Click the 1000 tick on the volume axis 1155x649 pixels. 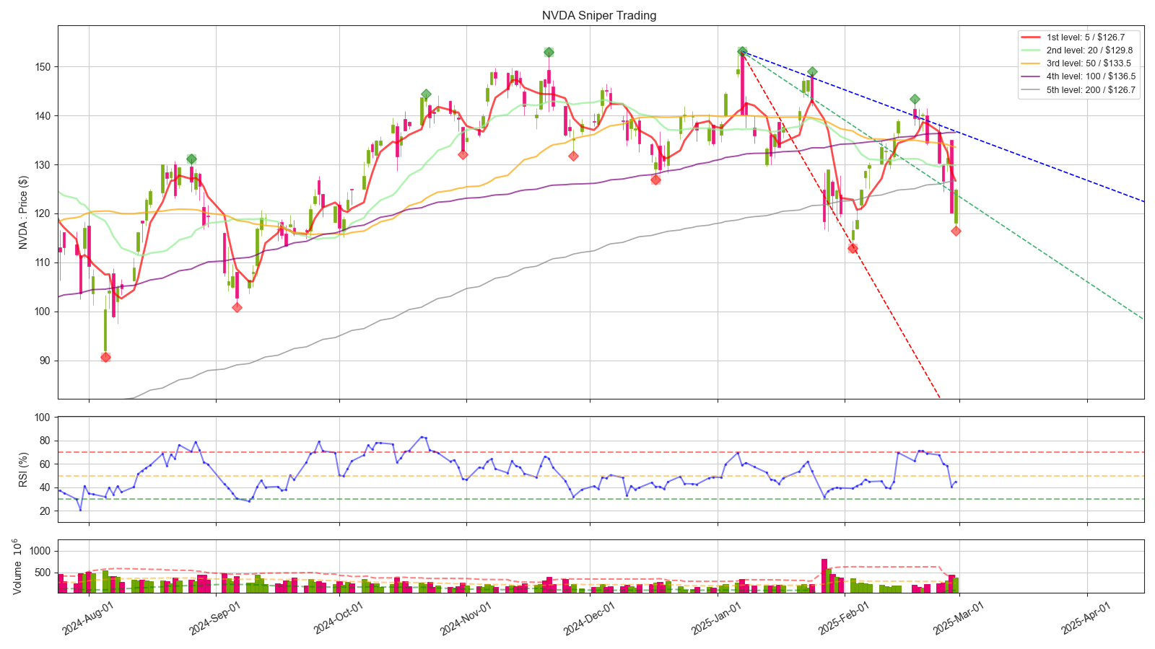coord(39,550)
